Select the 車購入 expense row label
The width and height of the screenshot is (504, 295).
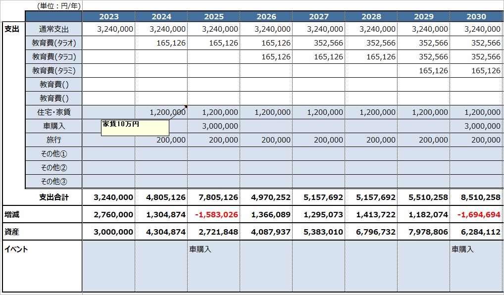pyautogui.click(x=54, y=126)
